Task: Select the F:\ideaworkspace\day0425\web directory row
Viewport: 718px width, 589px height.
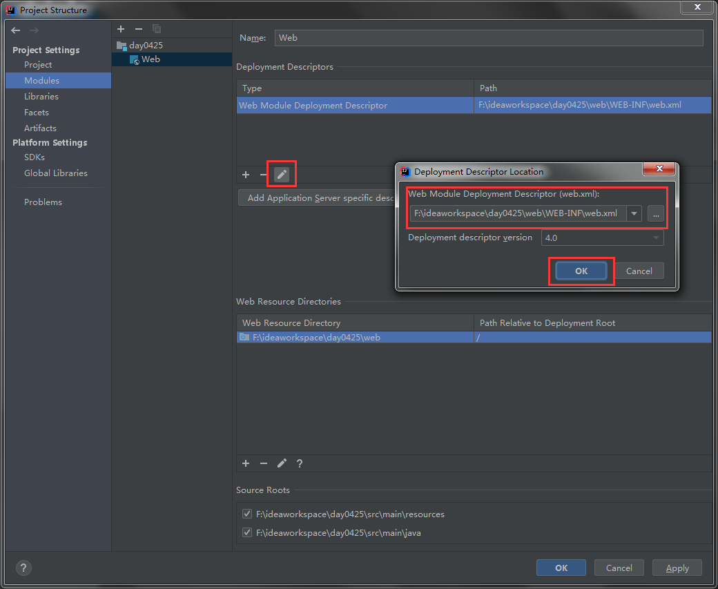Action: pos(355,338)
